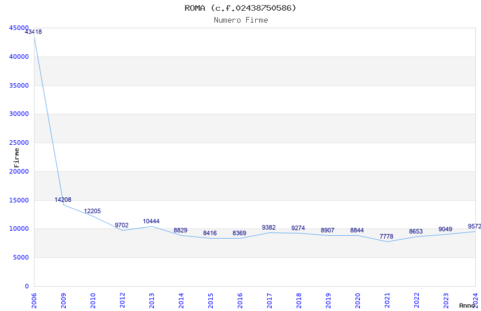The width and height of the screenshot is (481, 311).
Task: Click the y-axis value 40000
Action: pyautogui.click(x=19, y=57)
